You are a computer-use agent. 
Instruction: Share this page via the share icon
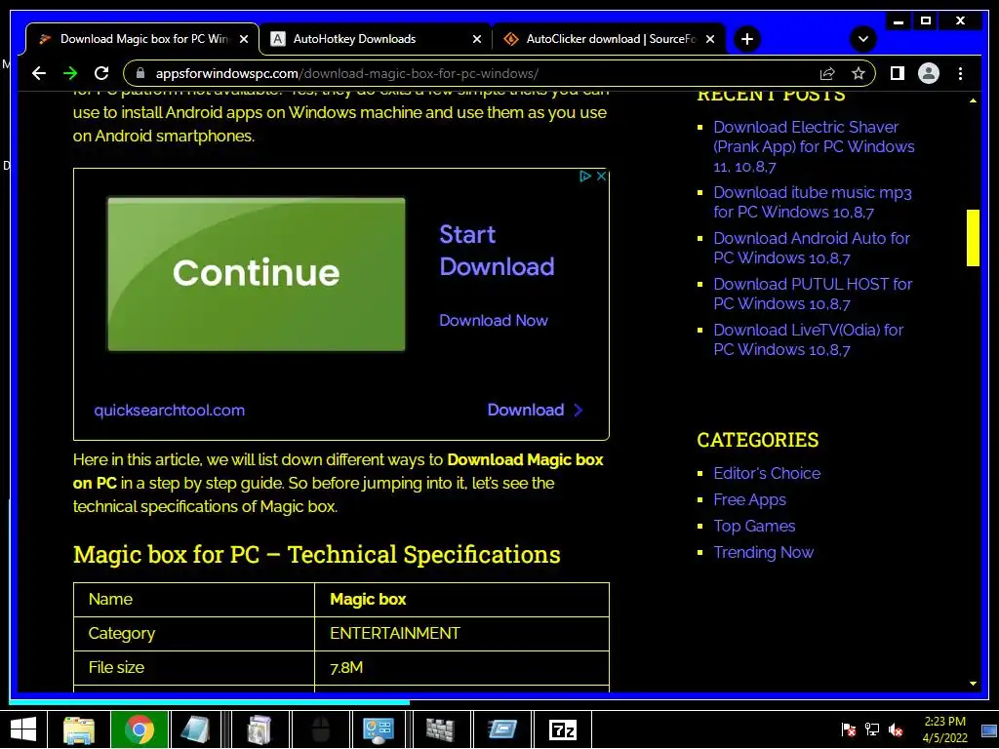[x=827, y=73]
